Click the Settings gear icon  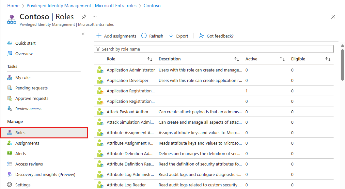click(x=10, y=185)
